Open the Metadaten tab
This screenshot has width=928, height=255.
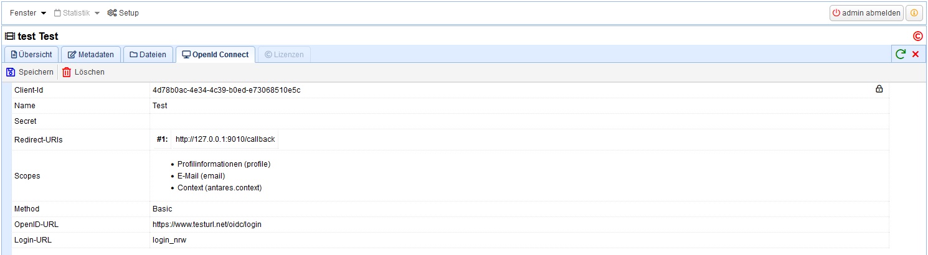coord(91,55)
